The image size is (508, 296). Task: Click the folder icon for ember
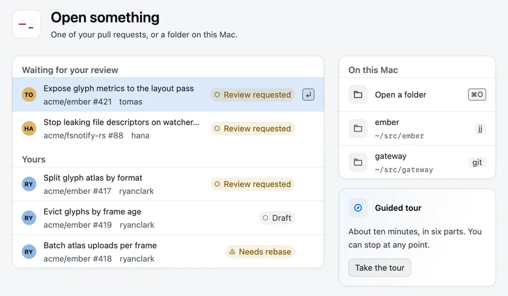358,129
